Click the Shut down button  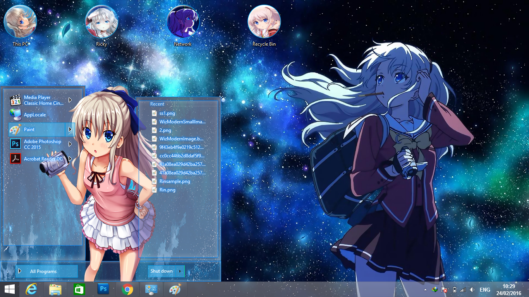tap(162, 271)
